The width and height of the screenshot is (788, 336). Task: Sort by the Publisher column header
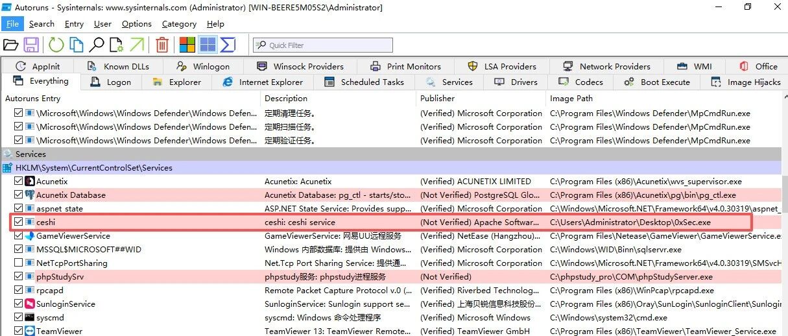click(481, 99)
